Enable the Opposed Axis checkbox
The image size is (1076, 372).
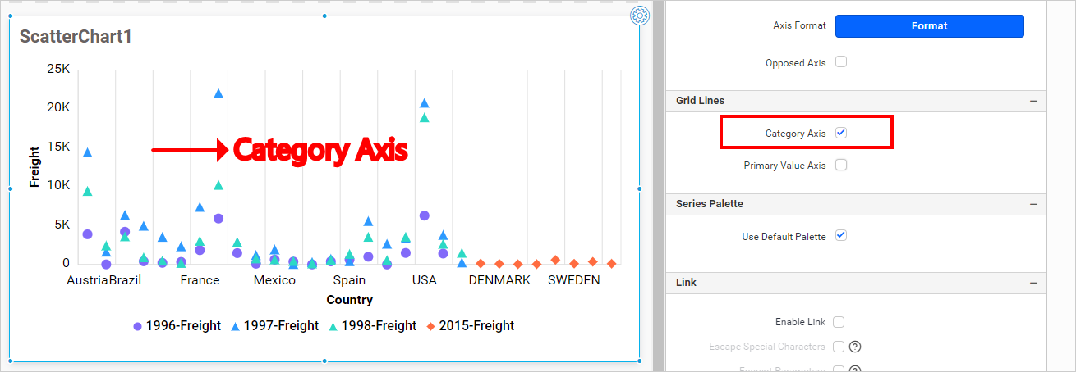841,62
